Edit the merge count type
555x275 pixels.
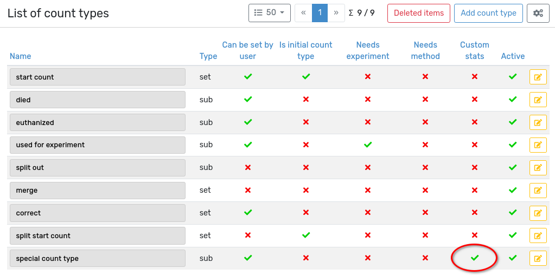[538, 191]
